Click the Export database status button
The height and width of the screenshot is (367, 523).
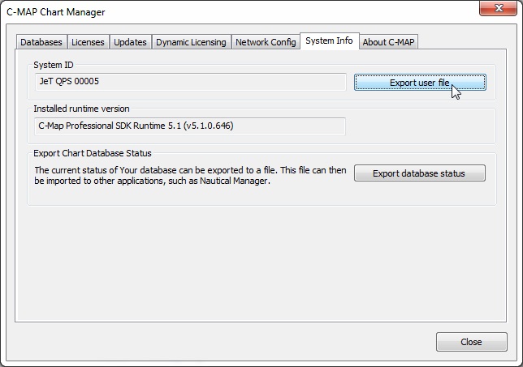[419, 173]
